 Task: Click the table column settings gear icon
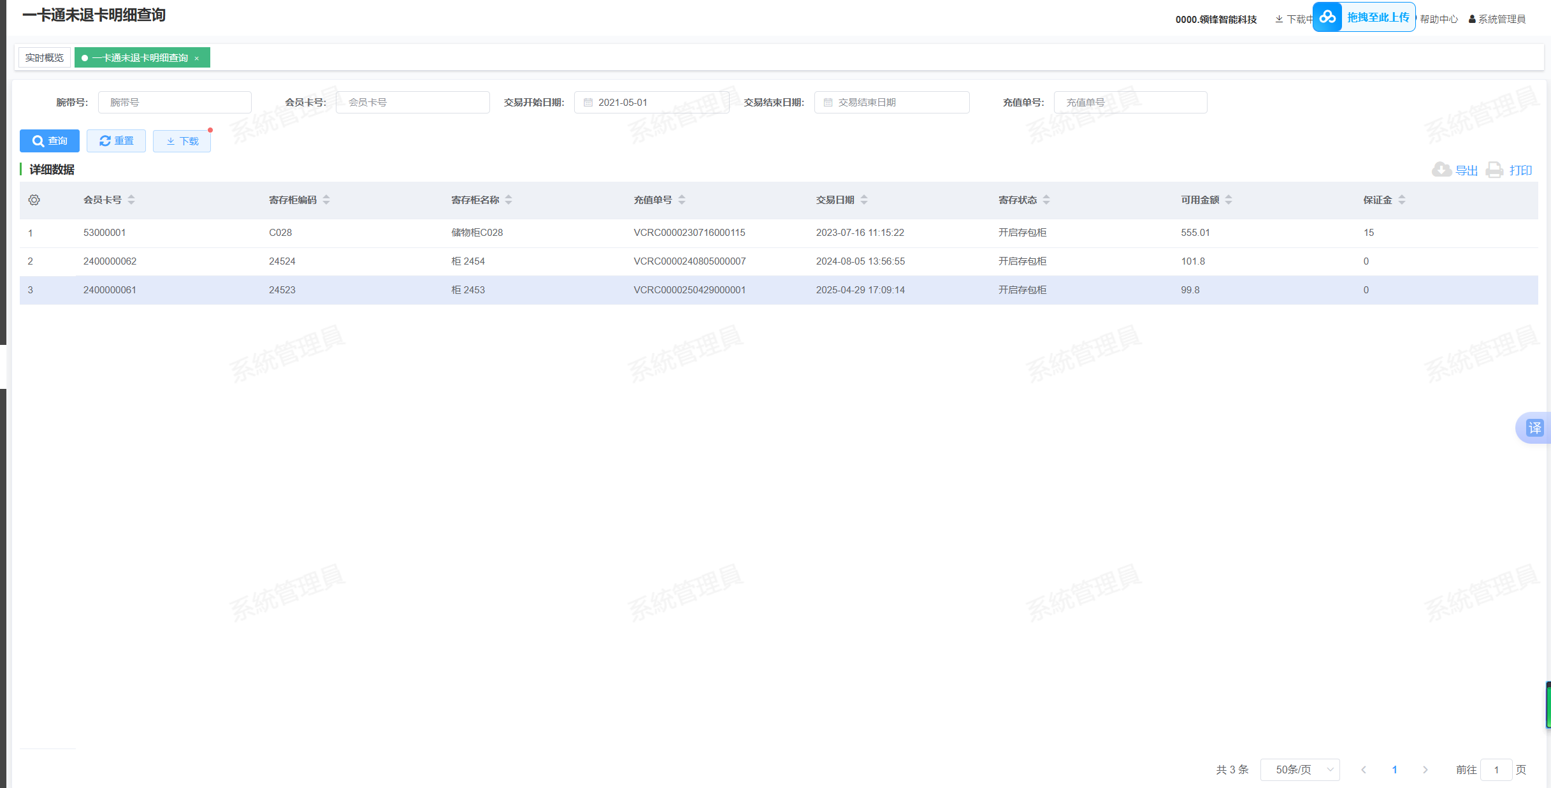point(34,200)
